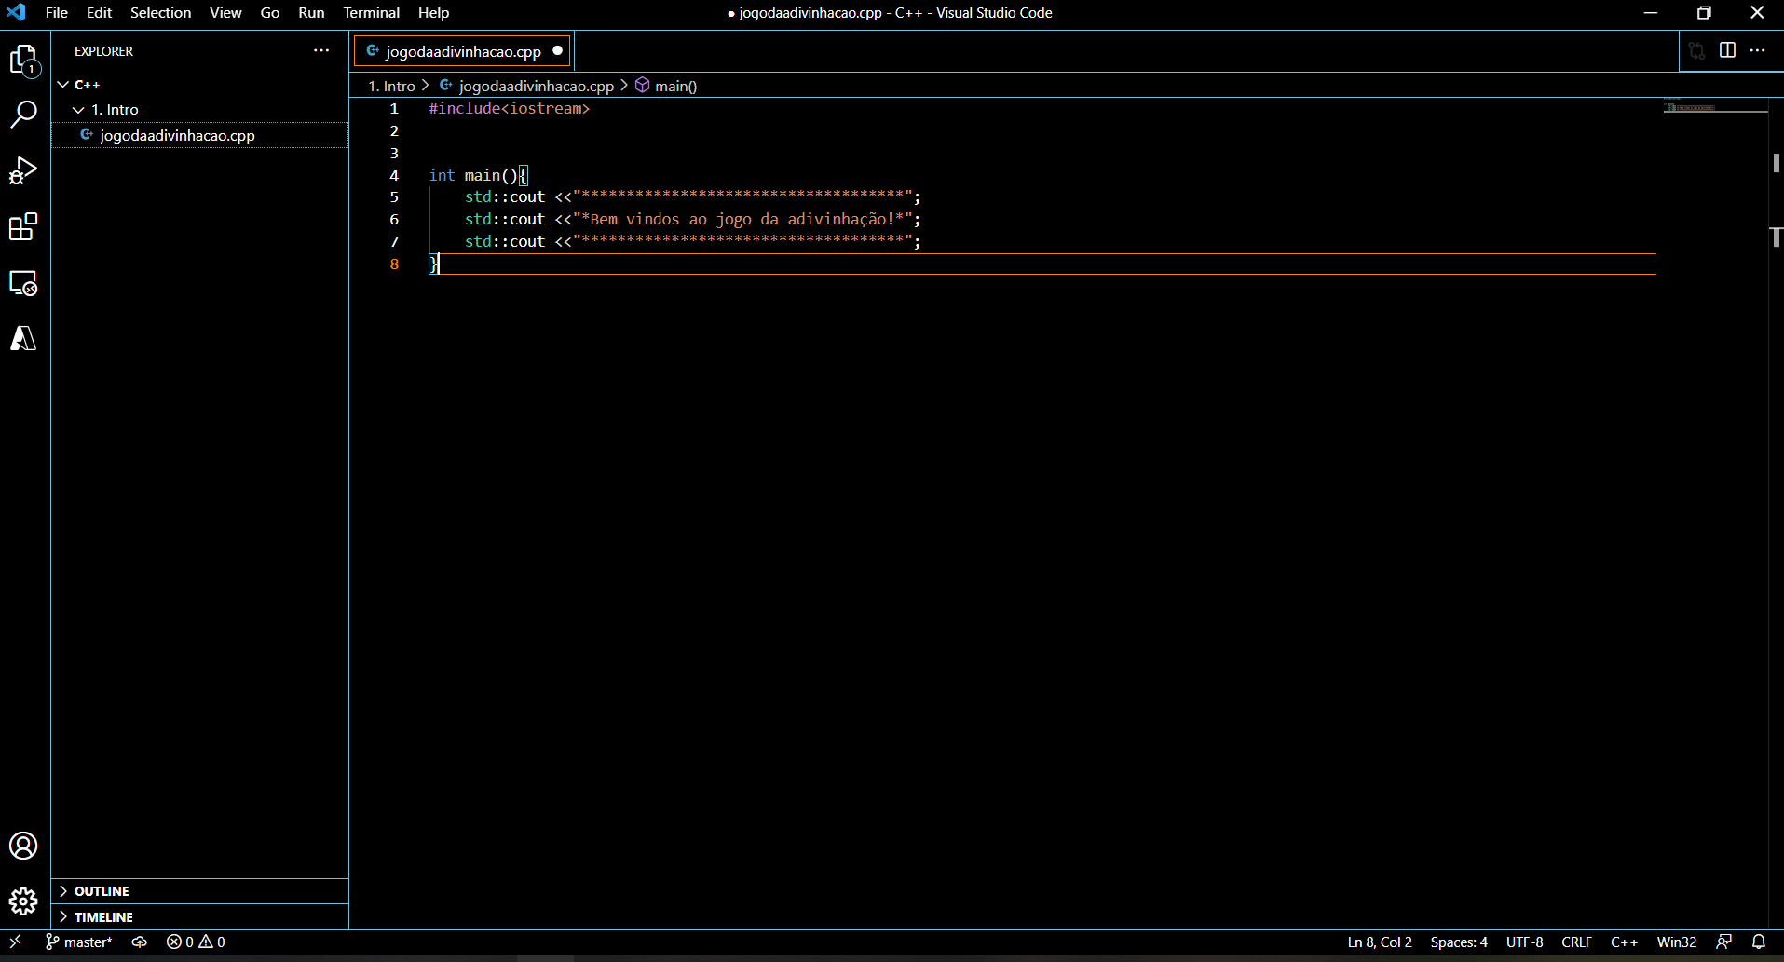Select language mode C++ in status bar
This screenshot has width=1784, height=962.
coord(1624,942)
